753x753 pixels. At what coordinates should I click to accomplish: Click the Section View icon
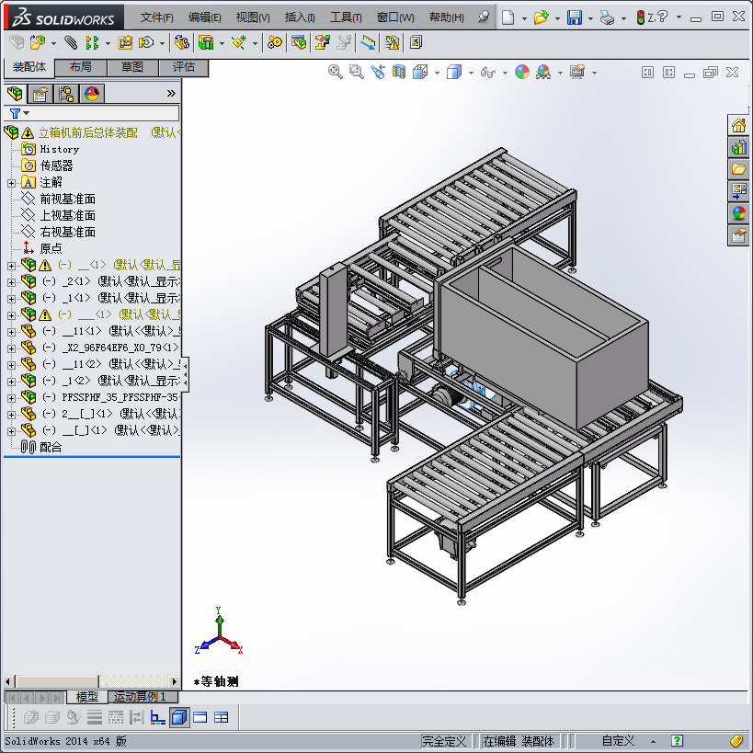point(399,72)
